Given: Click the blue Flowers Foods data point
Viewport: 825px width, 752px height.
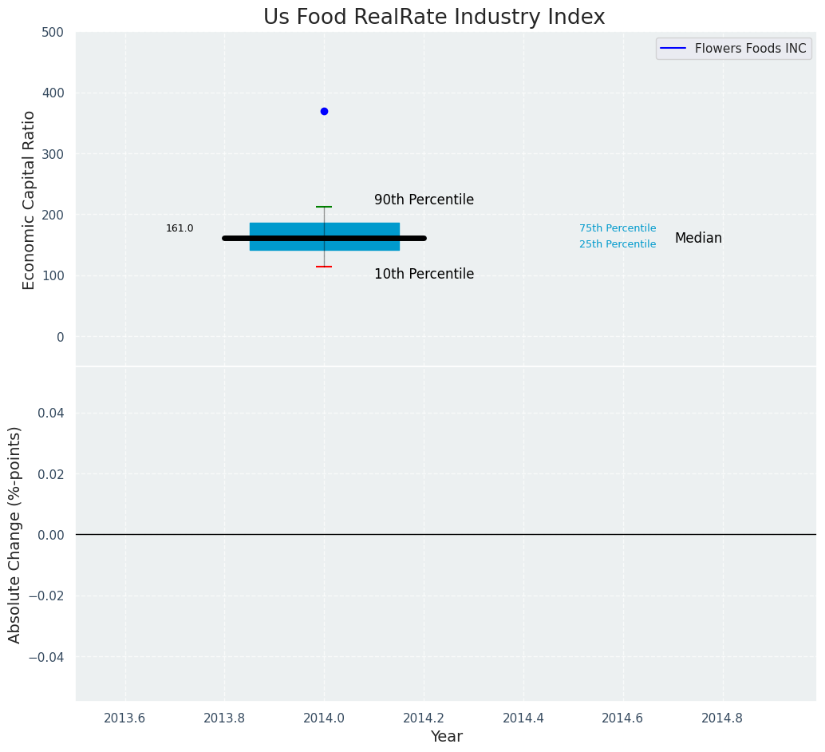Looking at the screenshot, I should pyautogui.click(x=324, y=111).
